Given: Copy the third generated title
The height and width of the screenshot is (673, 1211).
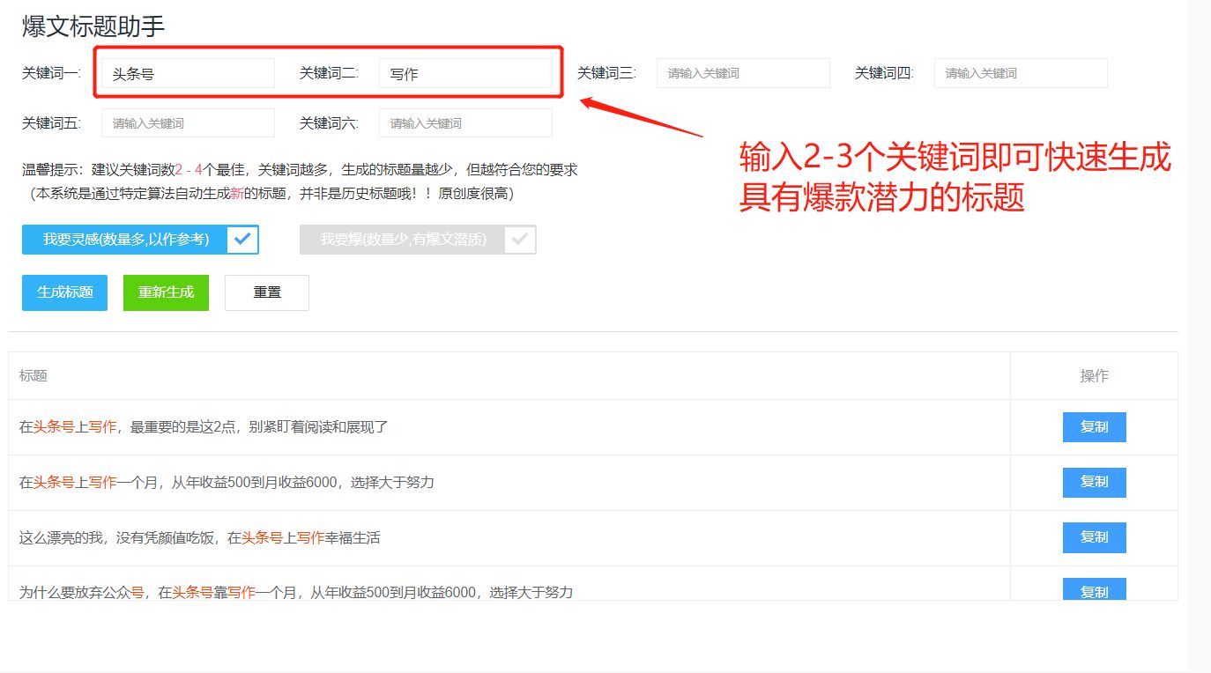Looking at the screenshot, I should 1093,537.
